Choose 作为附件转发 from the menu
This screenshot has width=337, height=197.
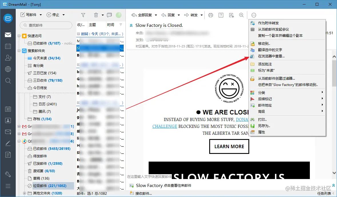tap(287, 23)
